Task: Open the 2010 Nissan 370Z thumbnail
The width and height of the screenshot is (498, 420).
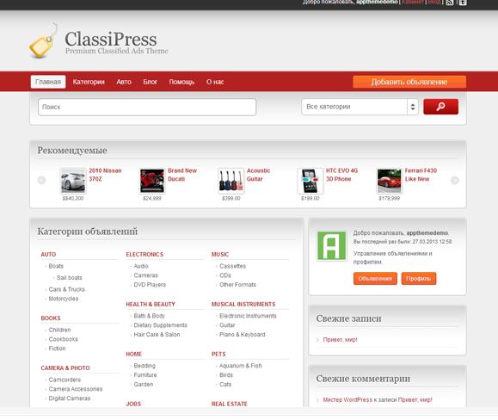Action: pyautogui.click(x=73, y=181)
